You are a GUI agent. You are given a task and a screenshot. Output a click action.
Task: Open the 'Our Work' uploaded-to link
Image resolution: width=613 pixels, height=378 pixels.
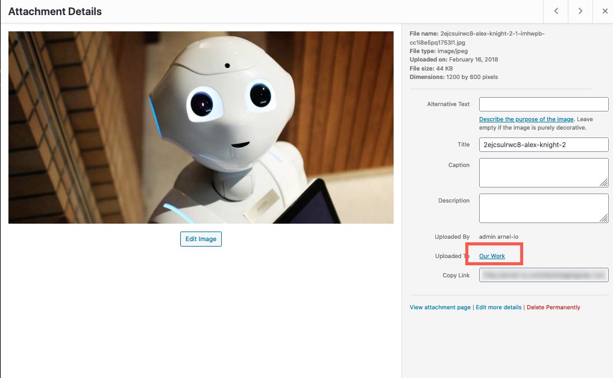tap(492, 256)
